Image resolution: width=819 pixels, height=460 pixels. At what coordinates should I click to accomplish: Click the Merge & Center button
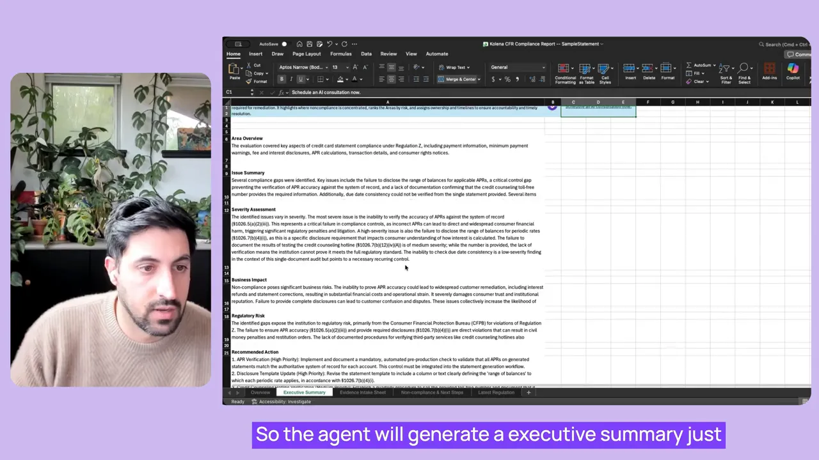(457, 79)
